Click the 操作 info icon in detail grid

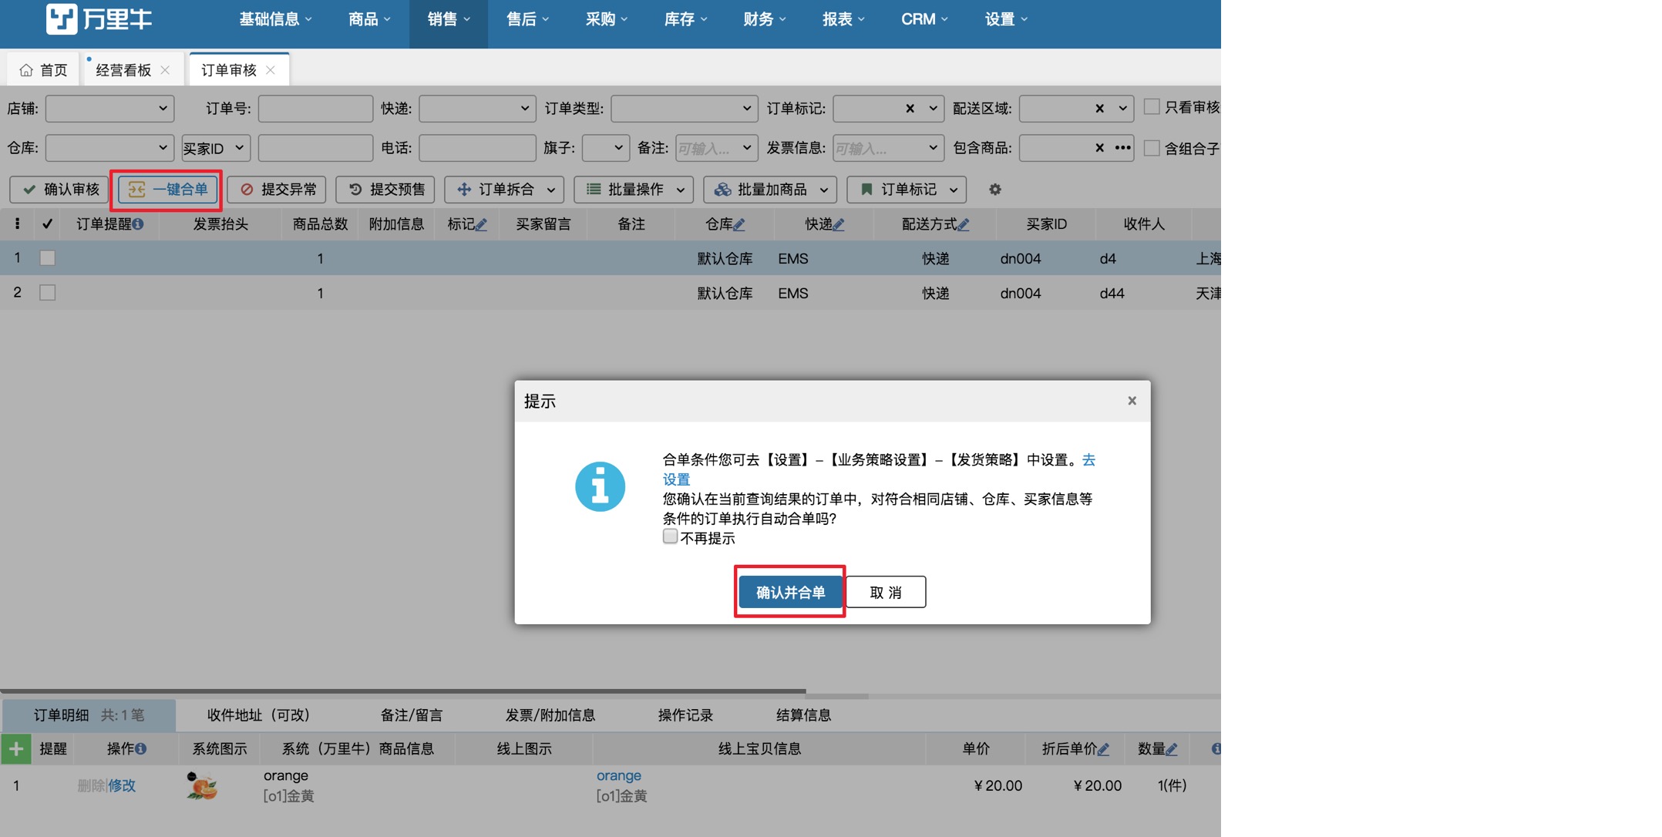141,748
